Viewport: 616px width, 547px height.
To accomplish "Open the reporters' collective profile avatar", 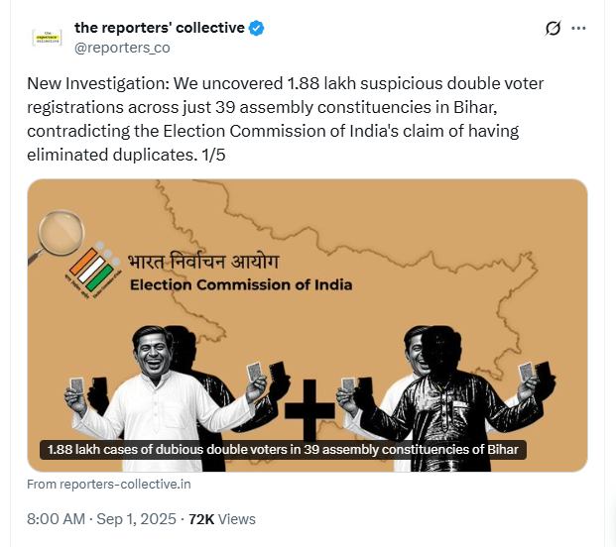I will point(47,38).
